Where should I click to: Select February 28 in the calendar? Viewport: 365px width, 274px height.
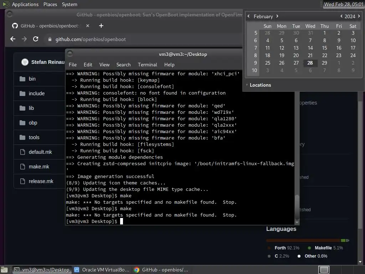[310, 63]
